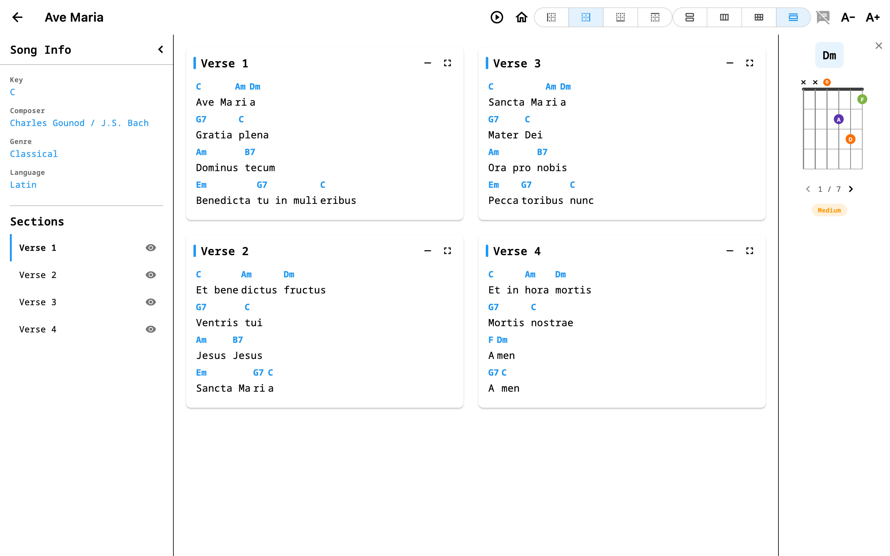
Task: Hide Verse 2 using its eye icon
Action: click(x=150, y=275)
